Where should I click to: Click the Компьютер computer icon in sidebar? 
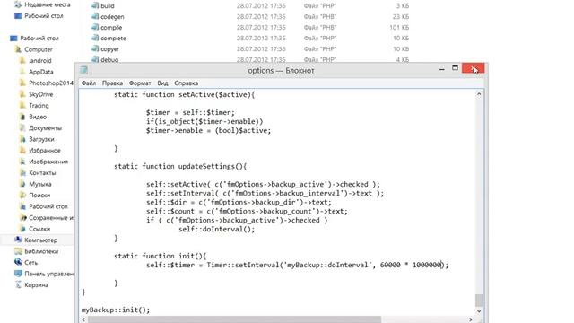[x=18, y=240]
